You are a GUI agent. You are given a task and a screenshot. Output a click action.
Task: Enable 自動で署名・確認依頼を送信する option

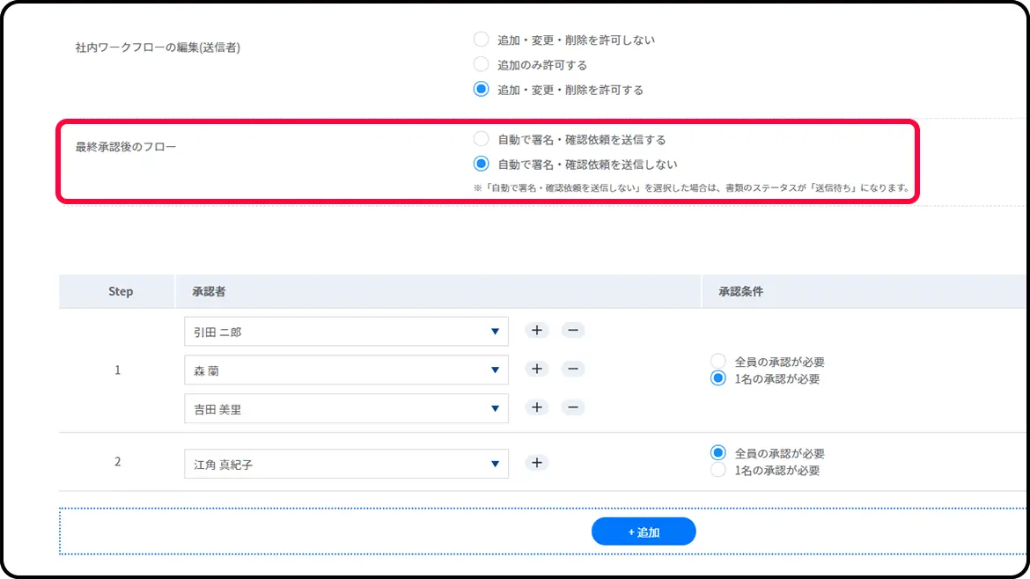pyautogui.click(x=481, y=139)
